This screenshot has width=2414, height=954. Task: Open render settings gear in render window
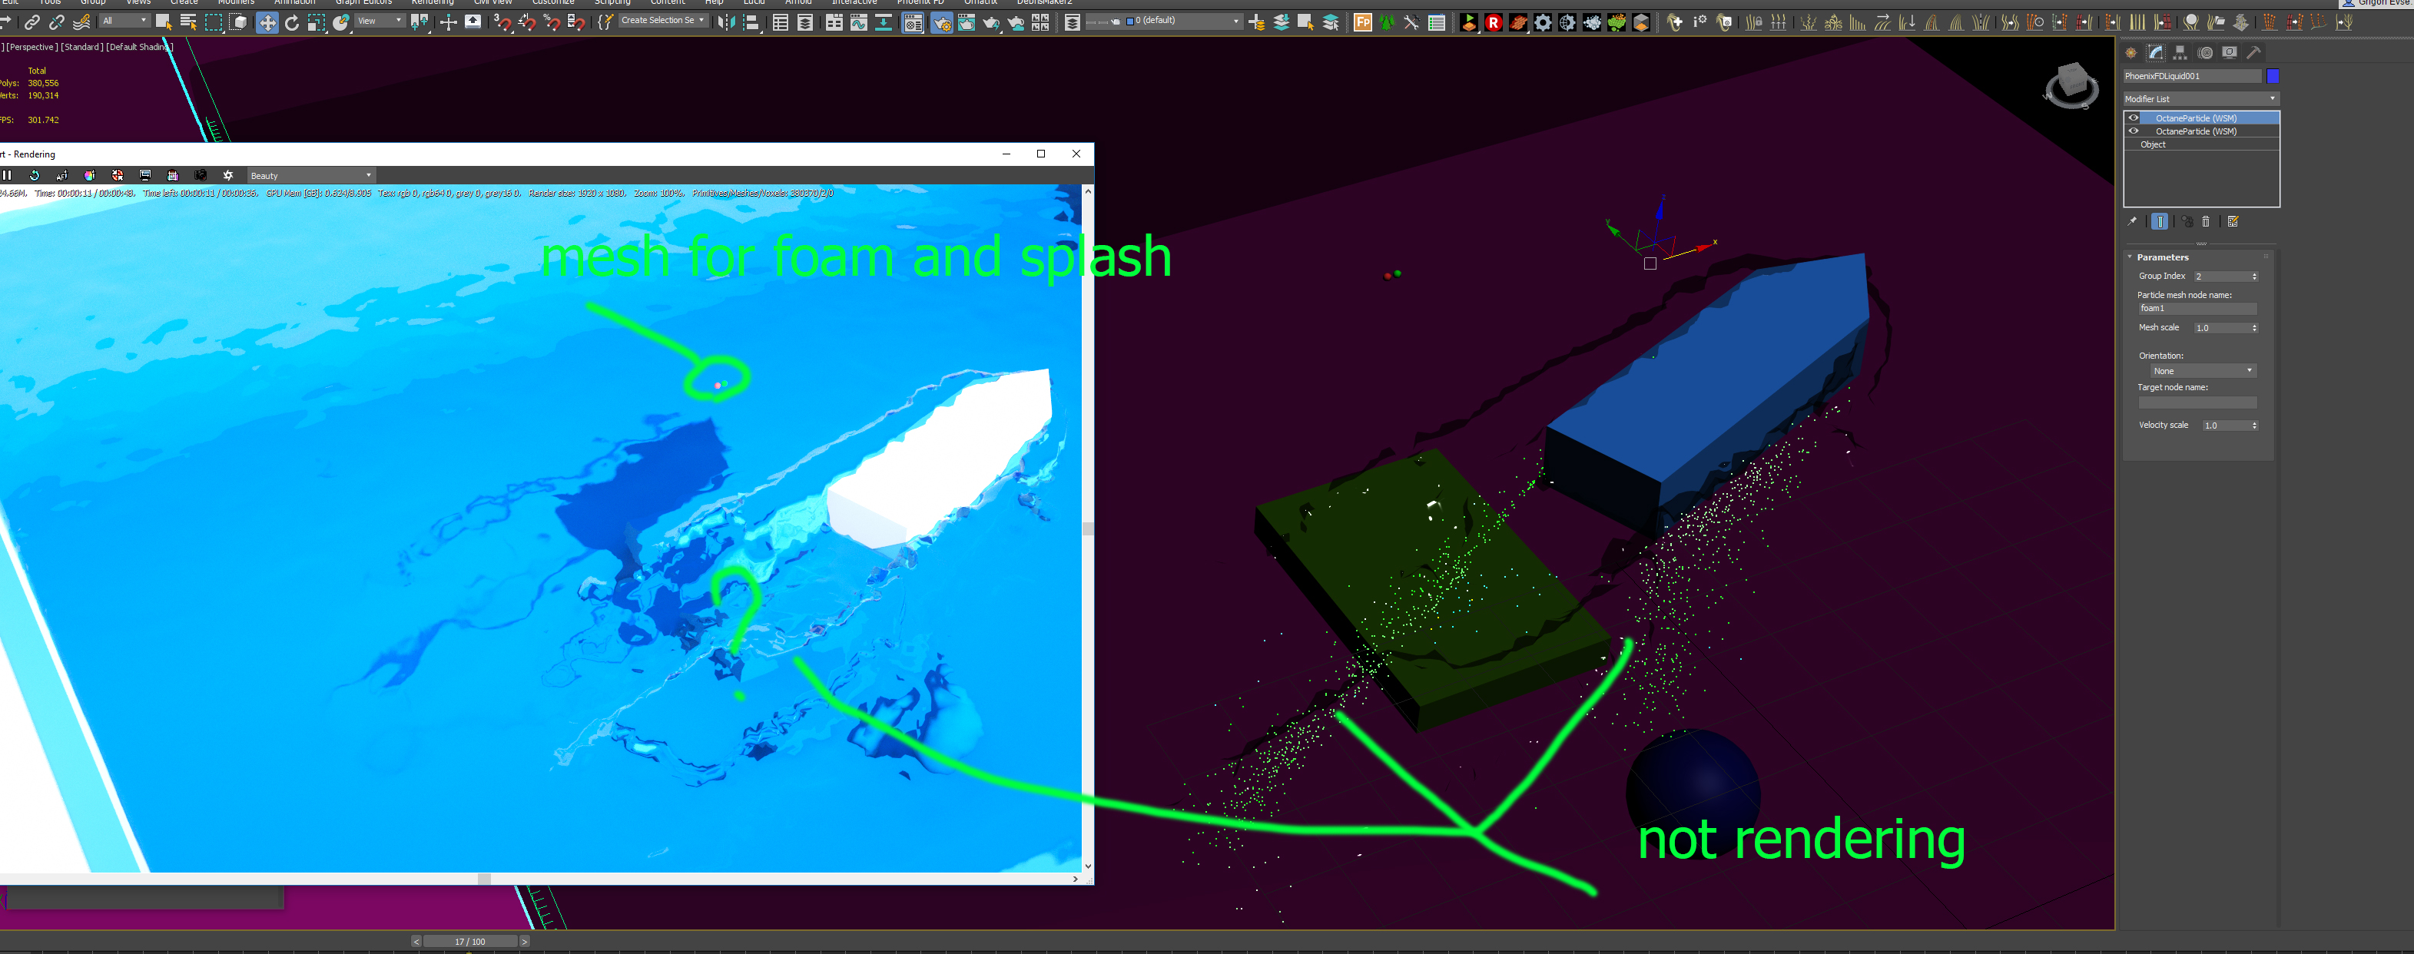tap(227, 175)
